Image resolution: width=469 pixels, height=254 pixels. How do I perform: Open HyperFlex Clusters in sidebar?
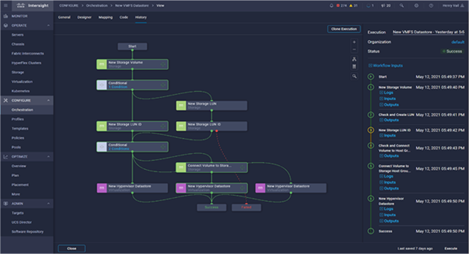click(27, 63)
